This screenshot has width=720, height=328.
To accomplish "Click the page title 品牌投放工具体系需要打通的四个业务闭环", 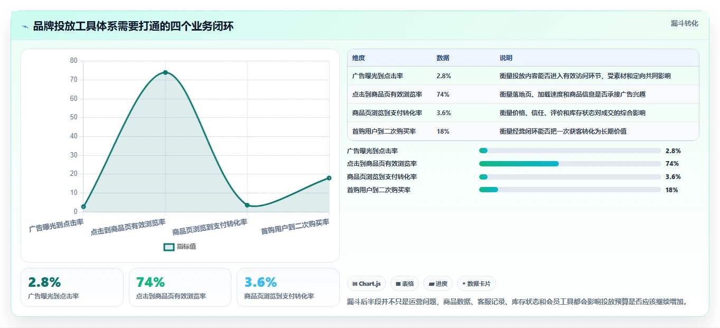I will point(133,26).
